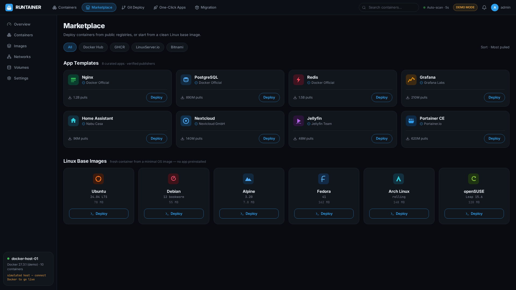
Task: Click the Volumes database icon in sidebar
Action: 9,67
